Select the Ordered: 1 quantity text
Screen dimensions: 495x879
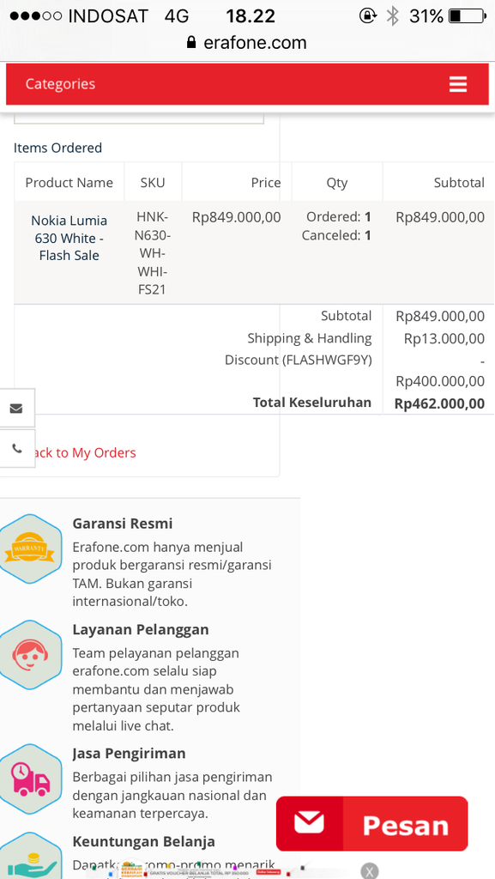coord(339,217)
